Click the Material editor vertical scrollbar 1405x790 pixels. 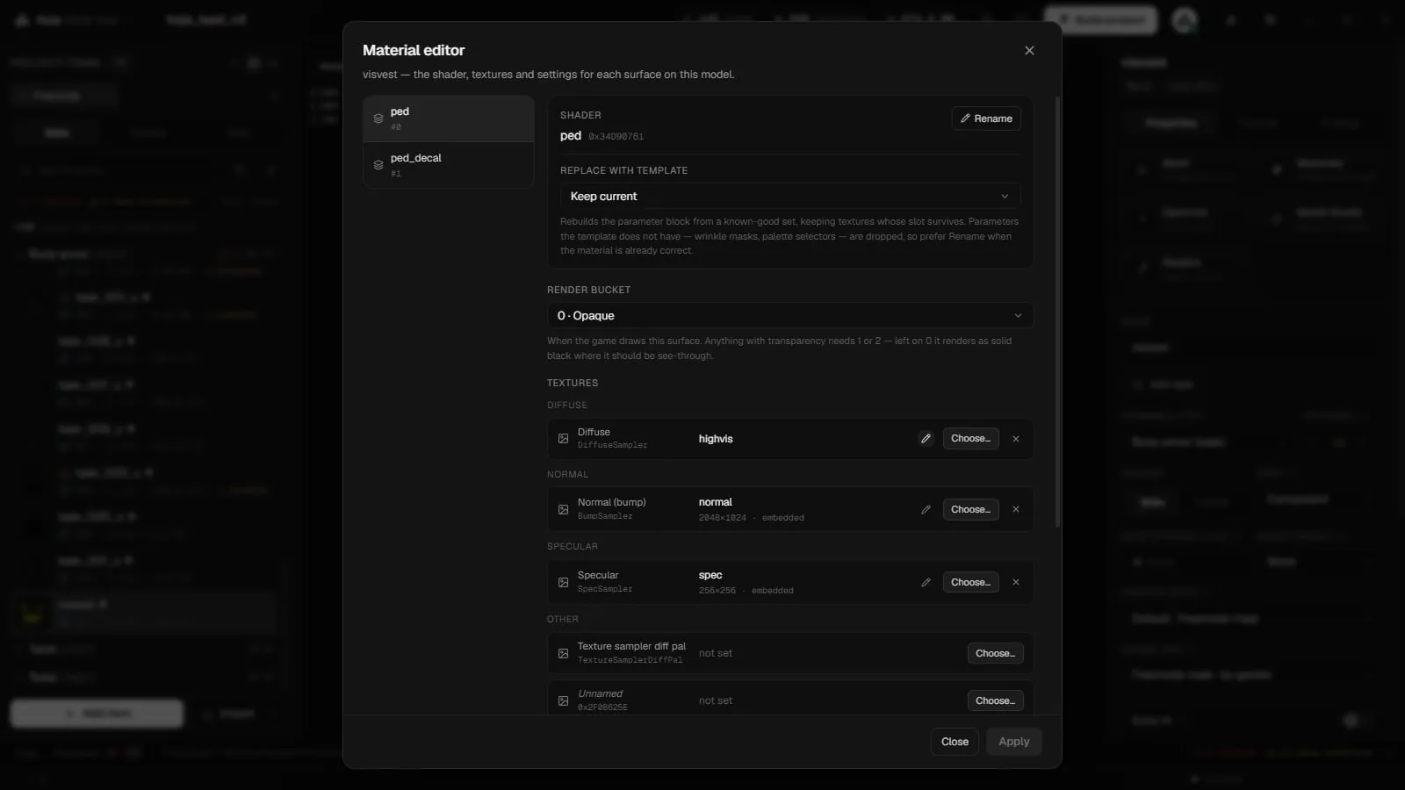pyautogui.click(x=1057, y=312)
